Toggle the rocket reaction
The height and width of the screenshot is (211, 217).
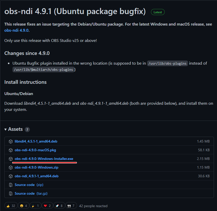click(x=57, y=205)
